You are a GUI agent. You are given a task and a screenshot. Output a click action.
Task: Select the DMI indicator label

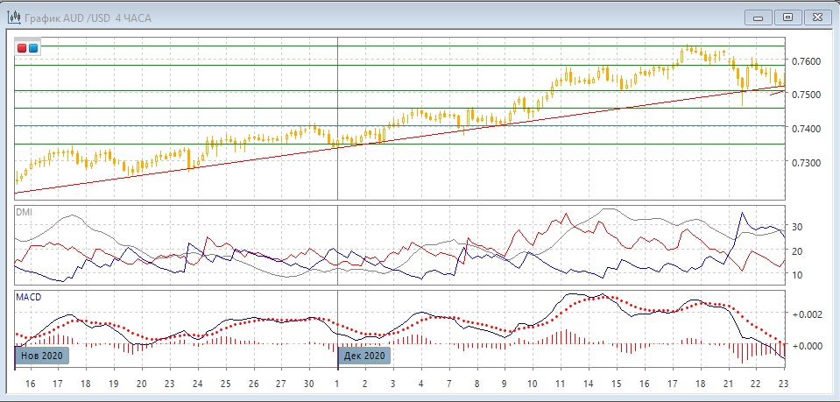point(25,212)
